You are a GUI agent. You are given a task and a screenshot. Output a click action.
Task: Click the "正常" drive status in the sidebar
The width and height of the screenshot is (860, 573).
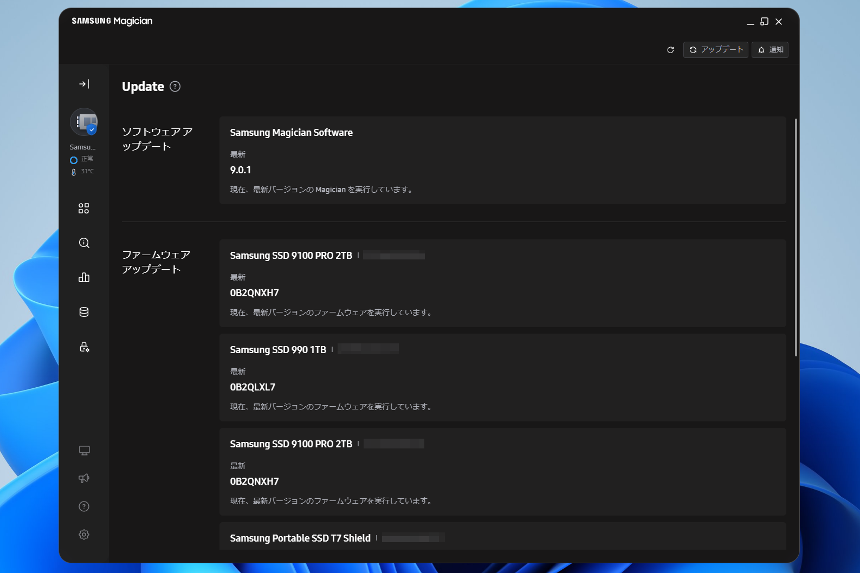pyautogui.click(x=87, y=159)
